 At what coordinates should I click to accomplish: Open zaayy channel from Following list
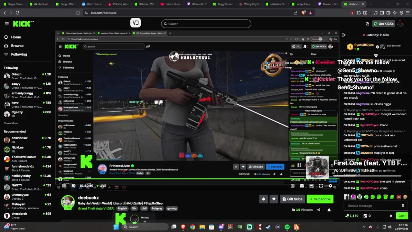click(27, 85)
